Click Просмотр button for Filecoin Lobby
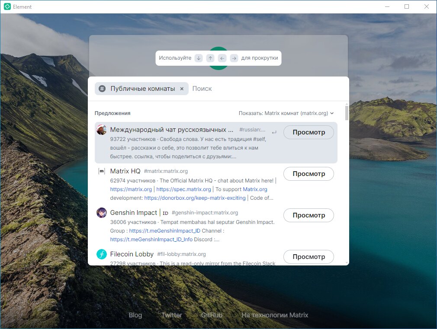437x329 pixels. tap(308, 257)
